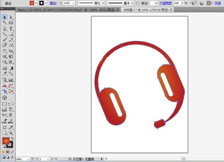
Task: Select the Direct Selection tool
Action: tap(11, 17)
